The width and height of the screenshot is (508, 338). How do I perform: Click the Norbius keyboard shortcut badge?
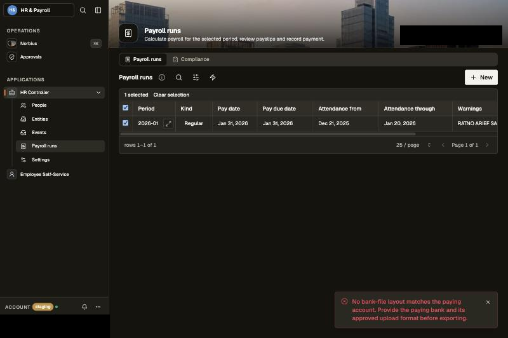(96, 43)
